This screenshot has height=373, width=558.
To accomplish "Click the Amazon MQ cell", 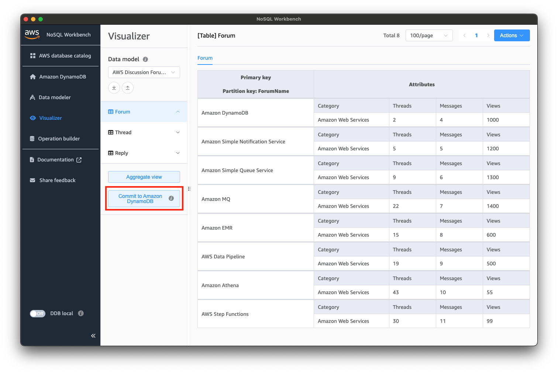I will click(256, 199).
